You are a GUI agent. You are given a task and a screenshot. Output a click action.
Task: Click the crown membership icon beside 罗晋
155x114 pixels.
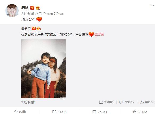[39, 28]
